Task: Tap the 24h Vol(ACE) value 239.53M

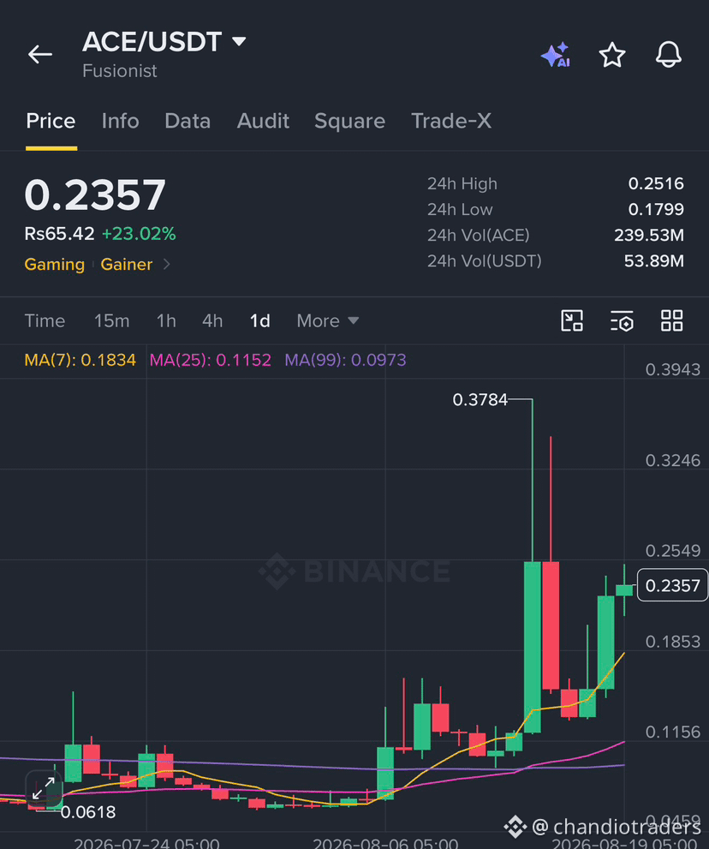Action: 649,235
